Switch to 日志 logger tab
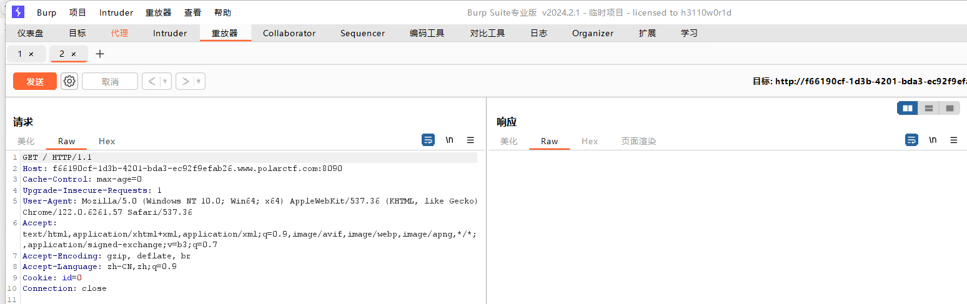 pyautogui.click(x=538, y=33)
